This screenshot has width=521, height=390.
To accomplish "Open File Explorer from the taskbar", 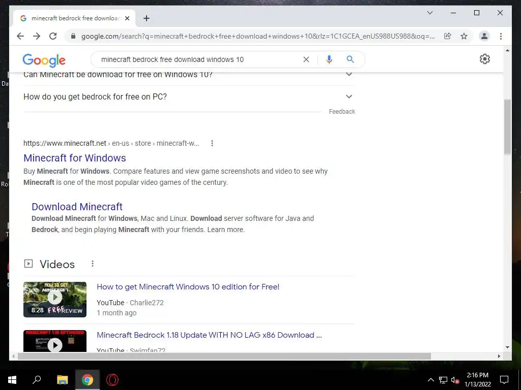I will pyautogui.click(x=62, y=380).
